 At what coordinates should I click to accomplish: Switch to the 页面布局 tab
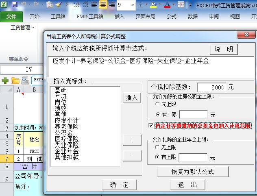(x=146, y=17)
